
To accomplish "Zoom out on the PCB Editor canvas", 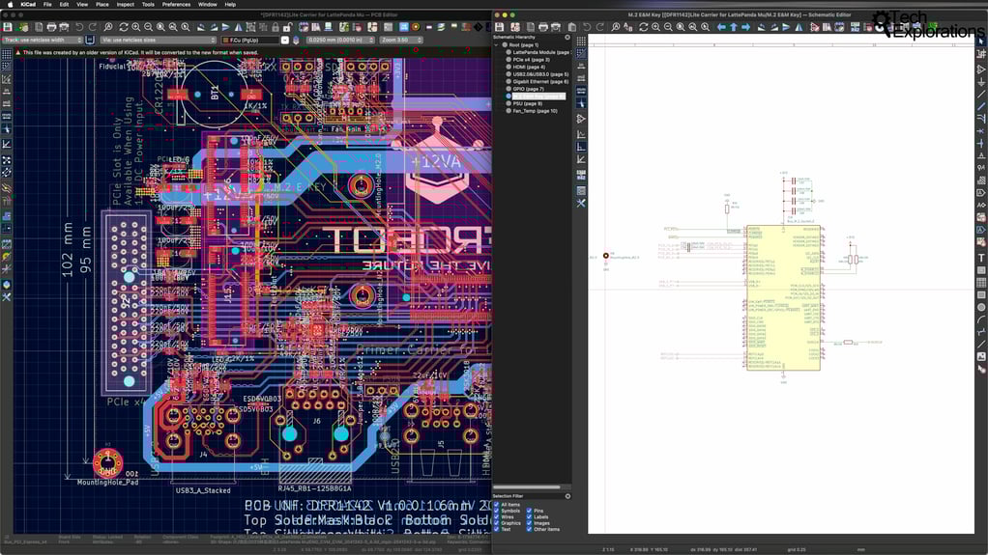I will tap(148, 27).
